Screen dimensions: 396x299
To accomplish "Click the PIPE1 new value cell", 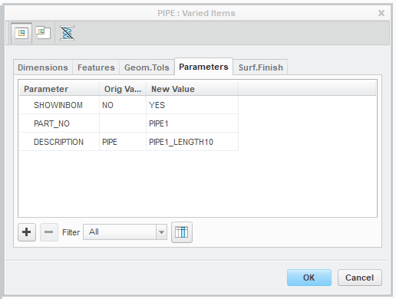I will [192, 123].
